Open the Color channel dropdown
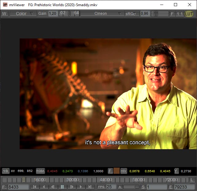 point(23,14)
